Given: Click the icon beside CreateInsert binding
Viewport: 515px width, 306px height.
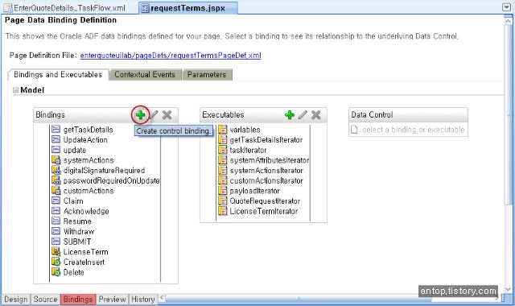Looking at the screenshot, I should 56,262.
